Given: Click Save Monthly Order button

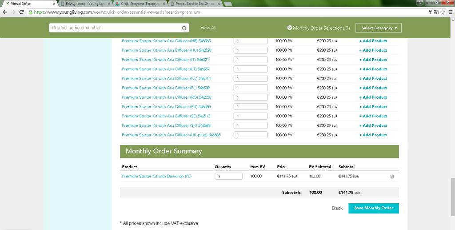Looking at the screenshot, I should click(x=373, y=208).
